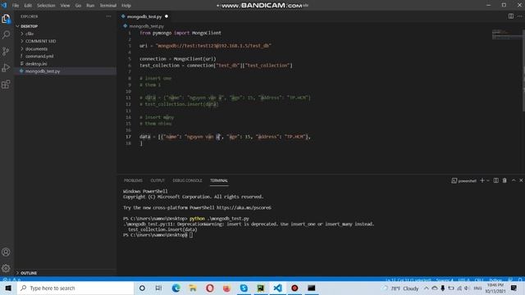Switch to the OUTPUT panel tab
The width and height of the screenshot is (525, 295).
click(x=157, y=180)
